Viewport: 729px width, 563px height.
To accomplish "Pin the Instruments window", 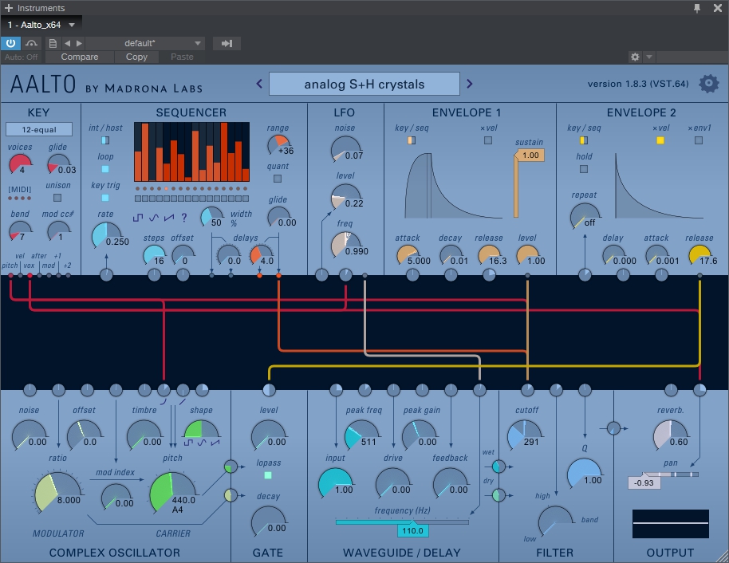I will click(697, 8).
